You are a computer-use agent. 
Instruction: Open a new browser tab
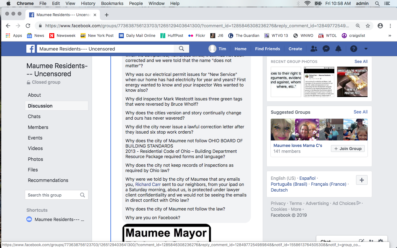(x=107, y=15)
